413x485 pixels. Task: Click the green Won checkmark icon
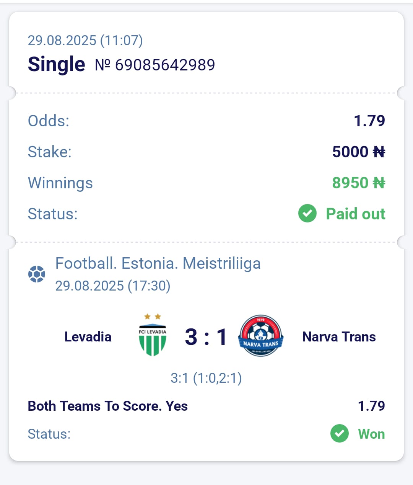point(340,433)
